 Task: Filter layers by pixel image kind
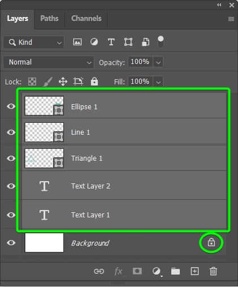77,42
